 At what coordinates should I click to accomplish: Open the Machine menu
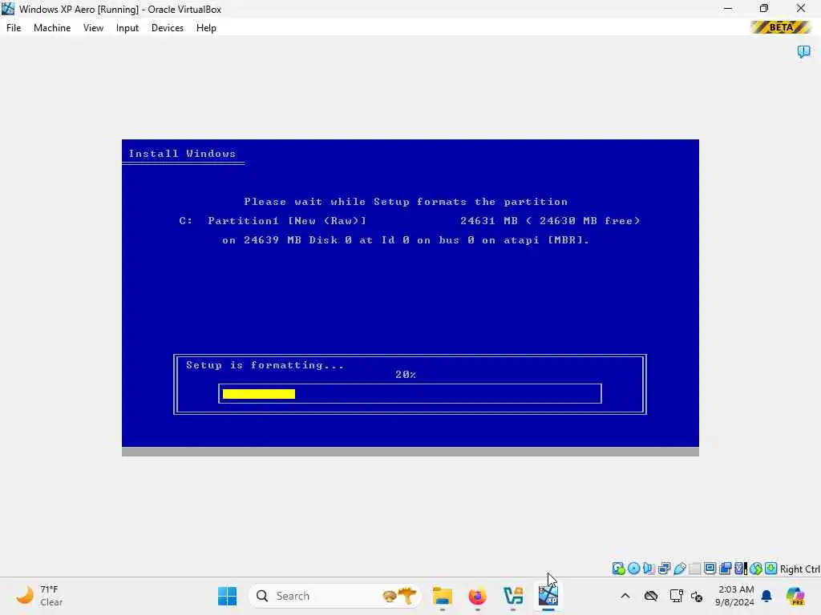(x=52, y=28)
